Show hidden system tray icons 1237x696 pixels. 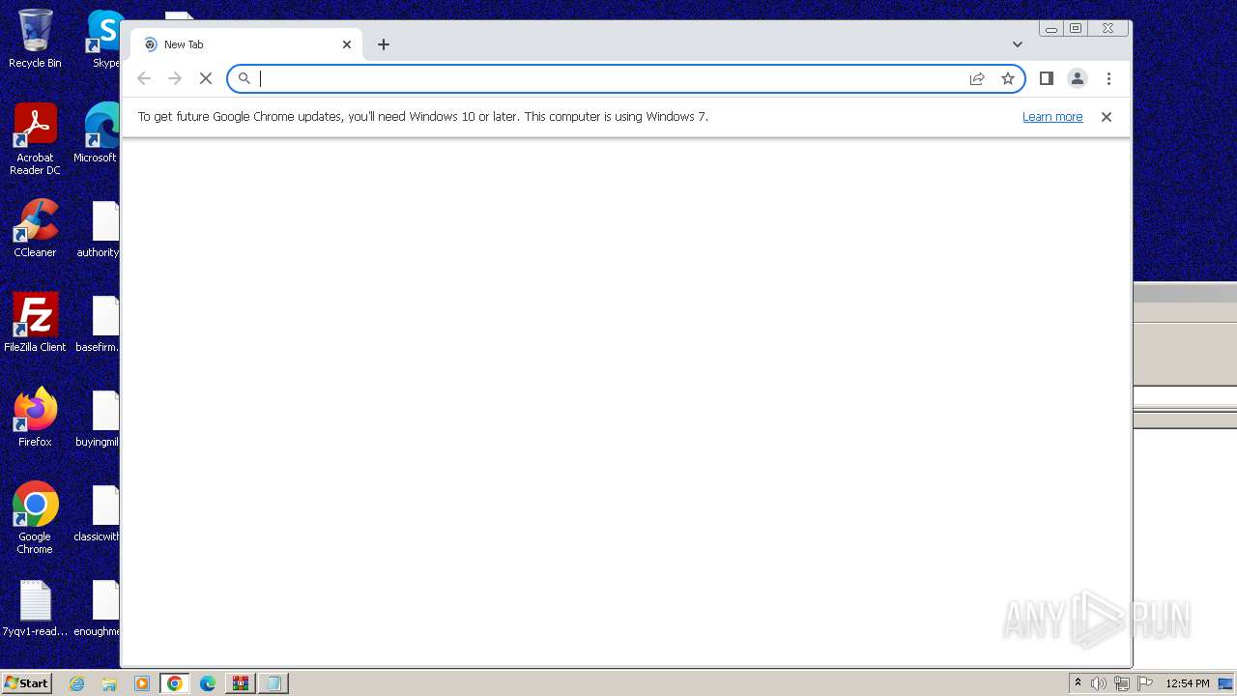pyautogui.click(x=1078, y=683)
